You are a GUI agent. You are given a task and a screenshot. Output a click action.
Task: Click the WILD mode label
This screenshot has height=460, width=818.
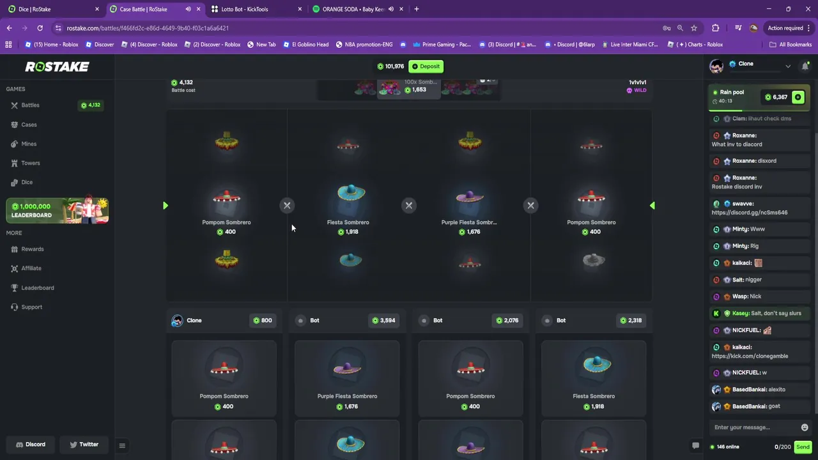(x=637, y=91)
